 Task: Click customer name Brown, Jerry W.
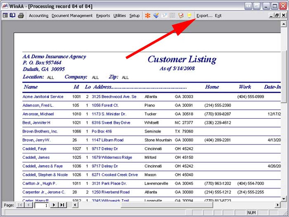(36, 140)
